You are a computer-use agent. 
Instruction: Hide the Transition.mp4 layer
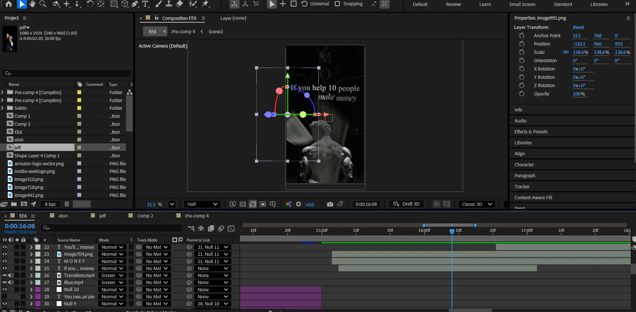click(x=4, y=275)
